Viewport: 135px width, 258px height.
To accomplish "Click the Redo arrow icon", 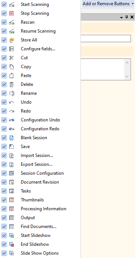I will click(11, 111).
